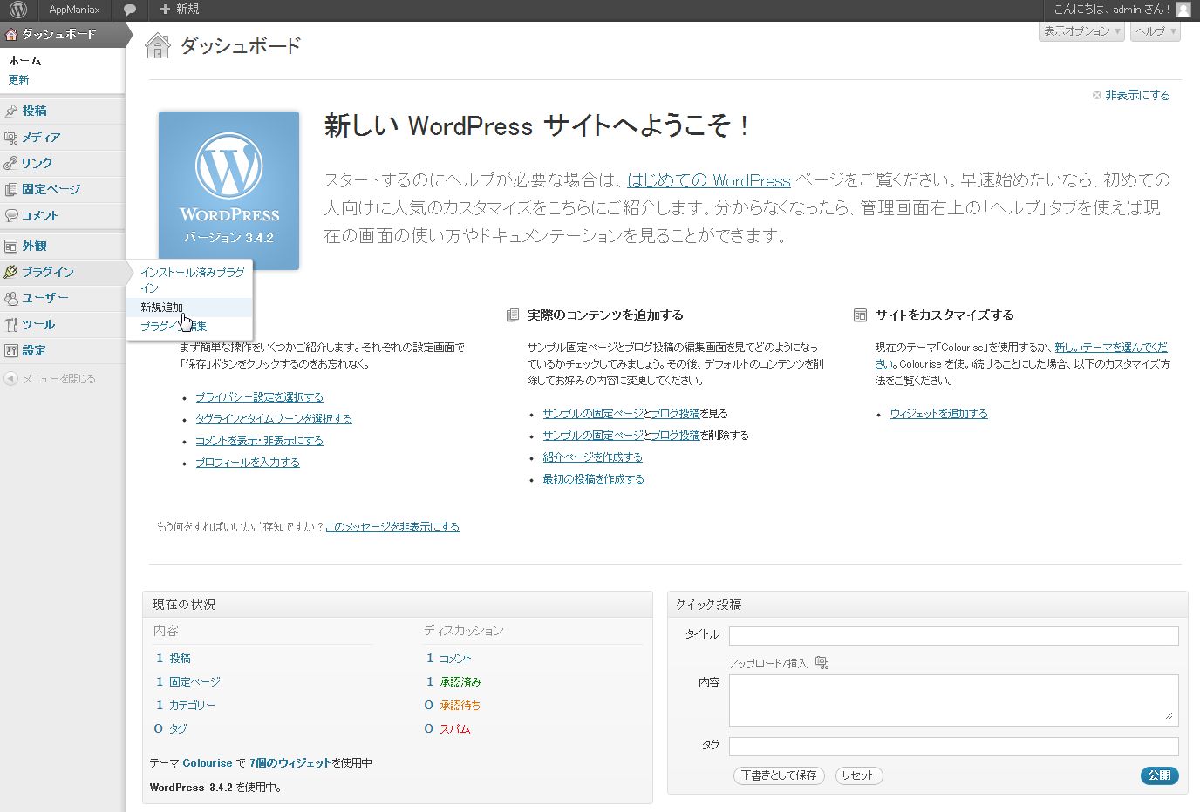Image resolution: width=1200 pixels, height=812 pixels.
Task: Click the plus 新規 button in admin bar
Action: click(180, 10)
